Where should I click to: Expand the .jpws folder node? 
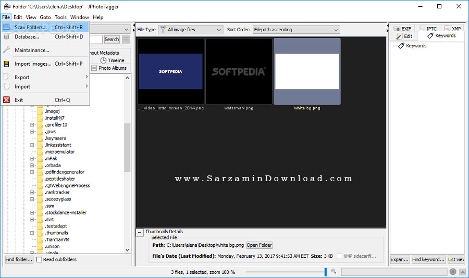click(x=32, y=132)
